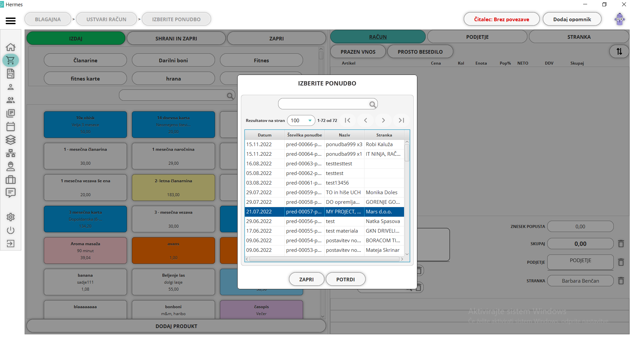Click Čitalec: Brez povezave button
Viewport: 632px width, 337px height.
point(501,19)
